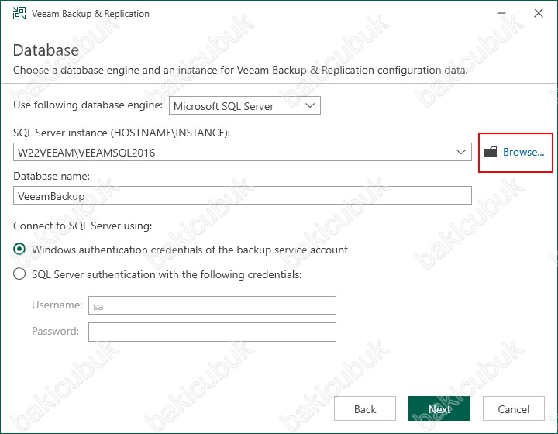The height and width of the screenshot is (434, 558).
Task: Click the window title text Veeam Backup & Replication
Action: pyautogui.click(x=91, y=13)
